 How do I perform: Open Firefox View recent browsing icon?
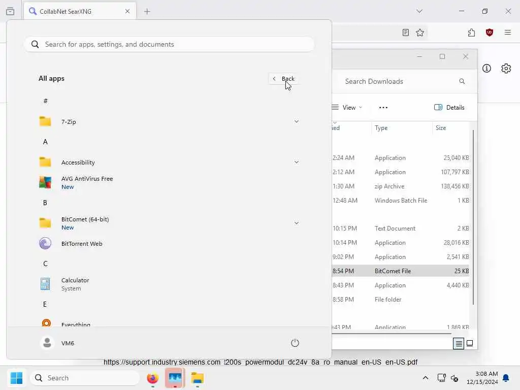point(10,11)
